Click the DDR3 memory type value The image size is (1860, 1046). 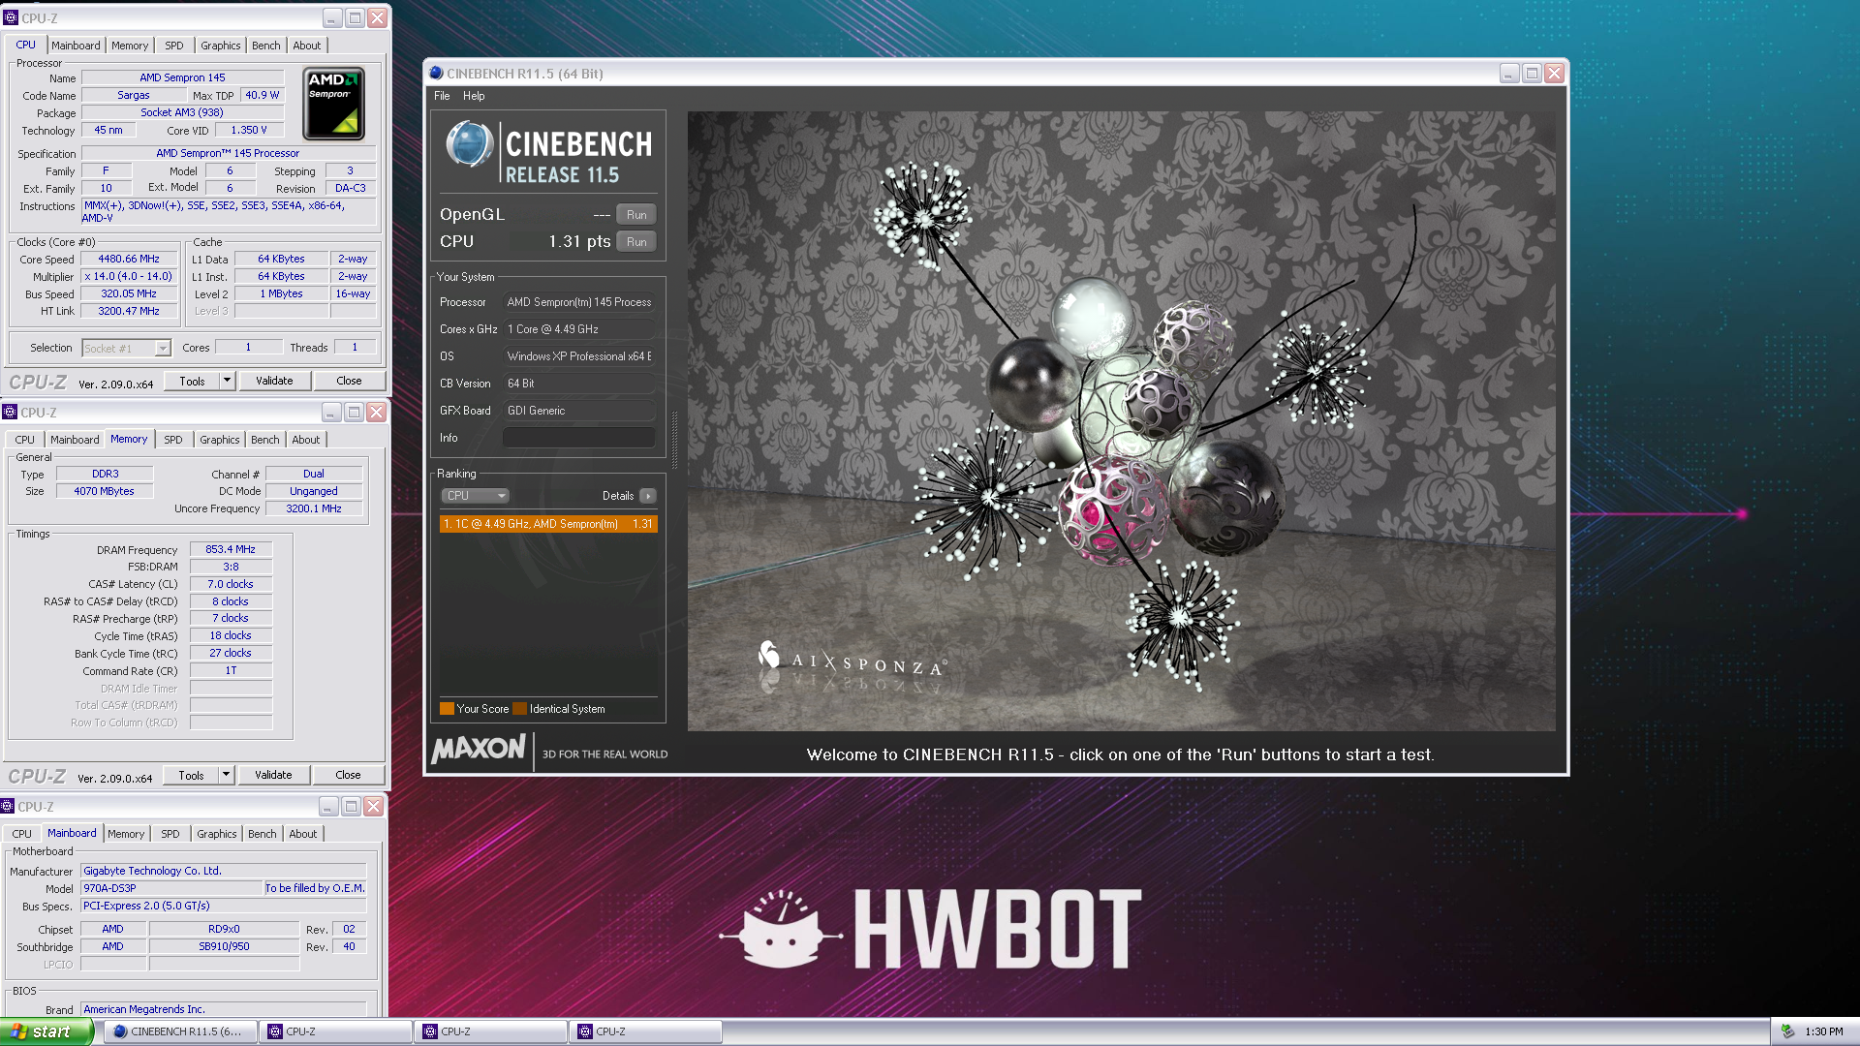105,474
